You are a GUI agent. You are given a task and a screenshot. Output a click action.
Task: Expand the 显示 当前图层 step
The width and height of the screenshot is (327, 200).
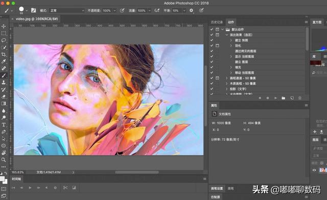point(231,56)
